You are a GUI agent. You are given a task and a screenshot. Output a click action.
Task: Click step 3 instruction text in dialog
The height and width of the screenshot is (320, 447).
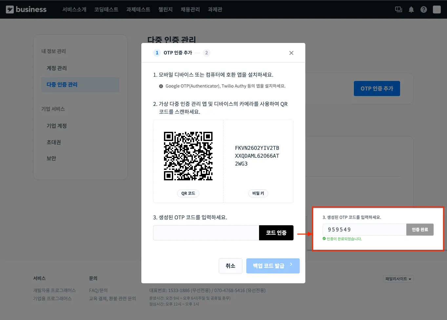click(x=190, y=217)
